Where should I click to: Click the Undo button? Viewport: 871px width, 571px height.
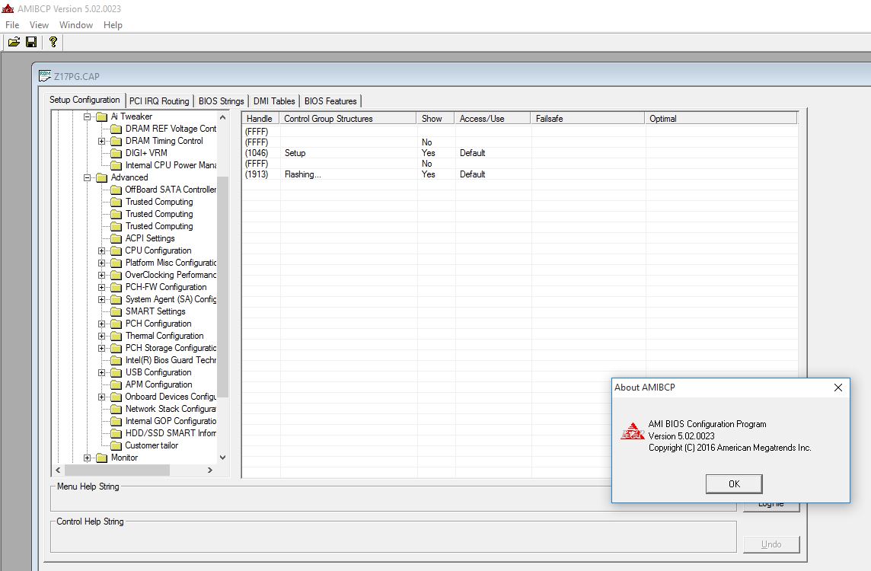pos(771,544)
